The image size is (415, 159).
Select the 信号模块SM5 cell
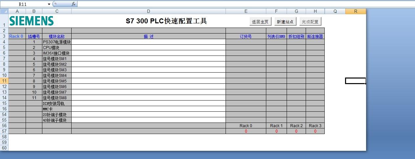[x=57, y=81]
